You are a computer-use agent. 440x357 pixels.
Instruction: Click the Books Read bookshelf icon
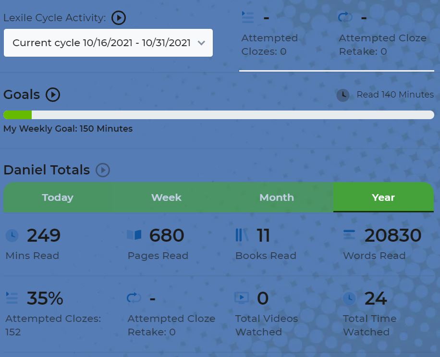pos(242,235)
